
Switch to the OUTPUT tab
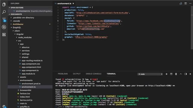(x=77, y=74)
